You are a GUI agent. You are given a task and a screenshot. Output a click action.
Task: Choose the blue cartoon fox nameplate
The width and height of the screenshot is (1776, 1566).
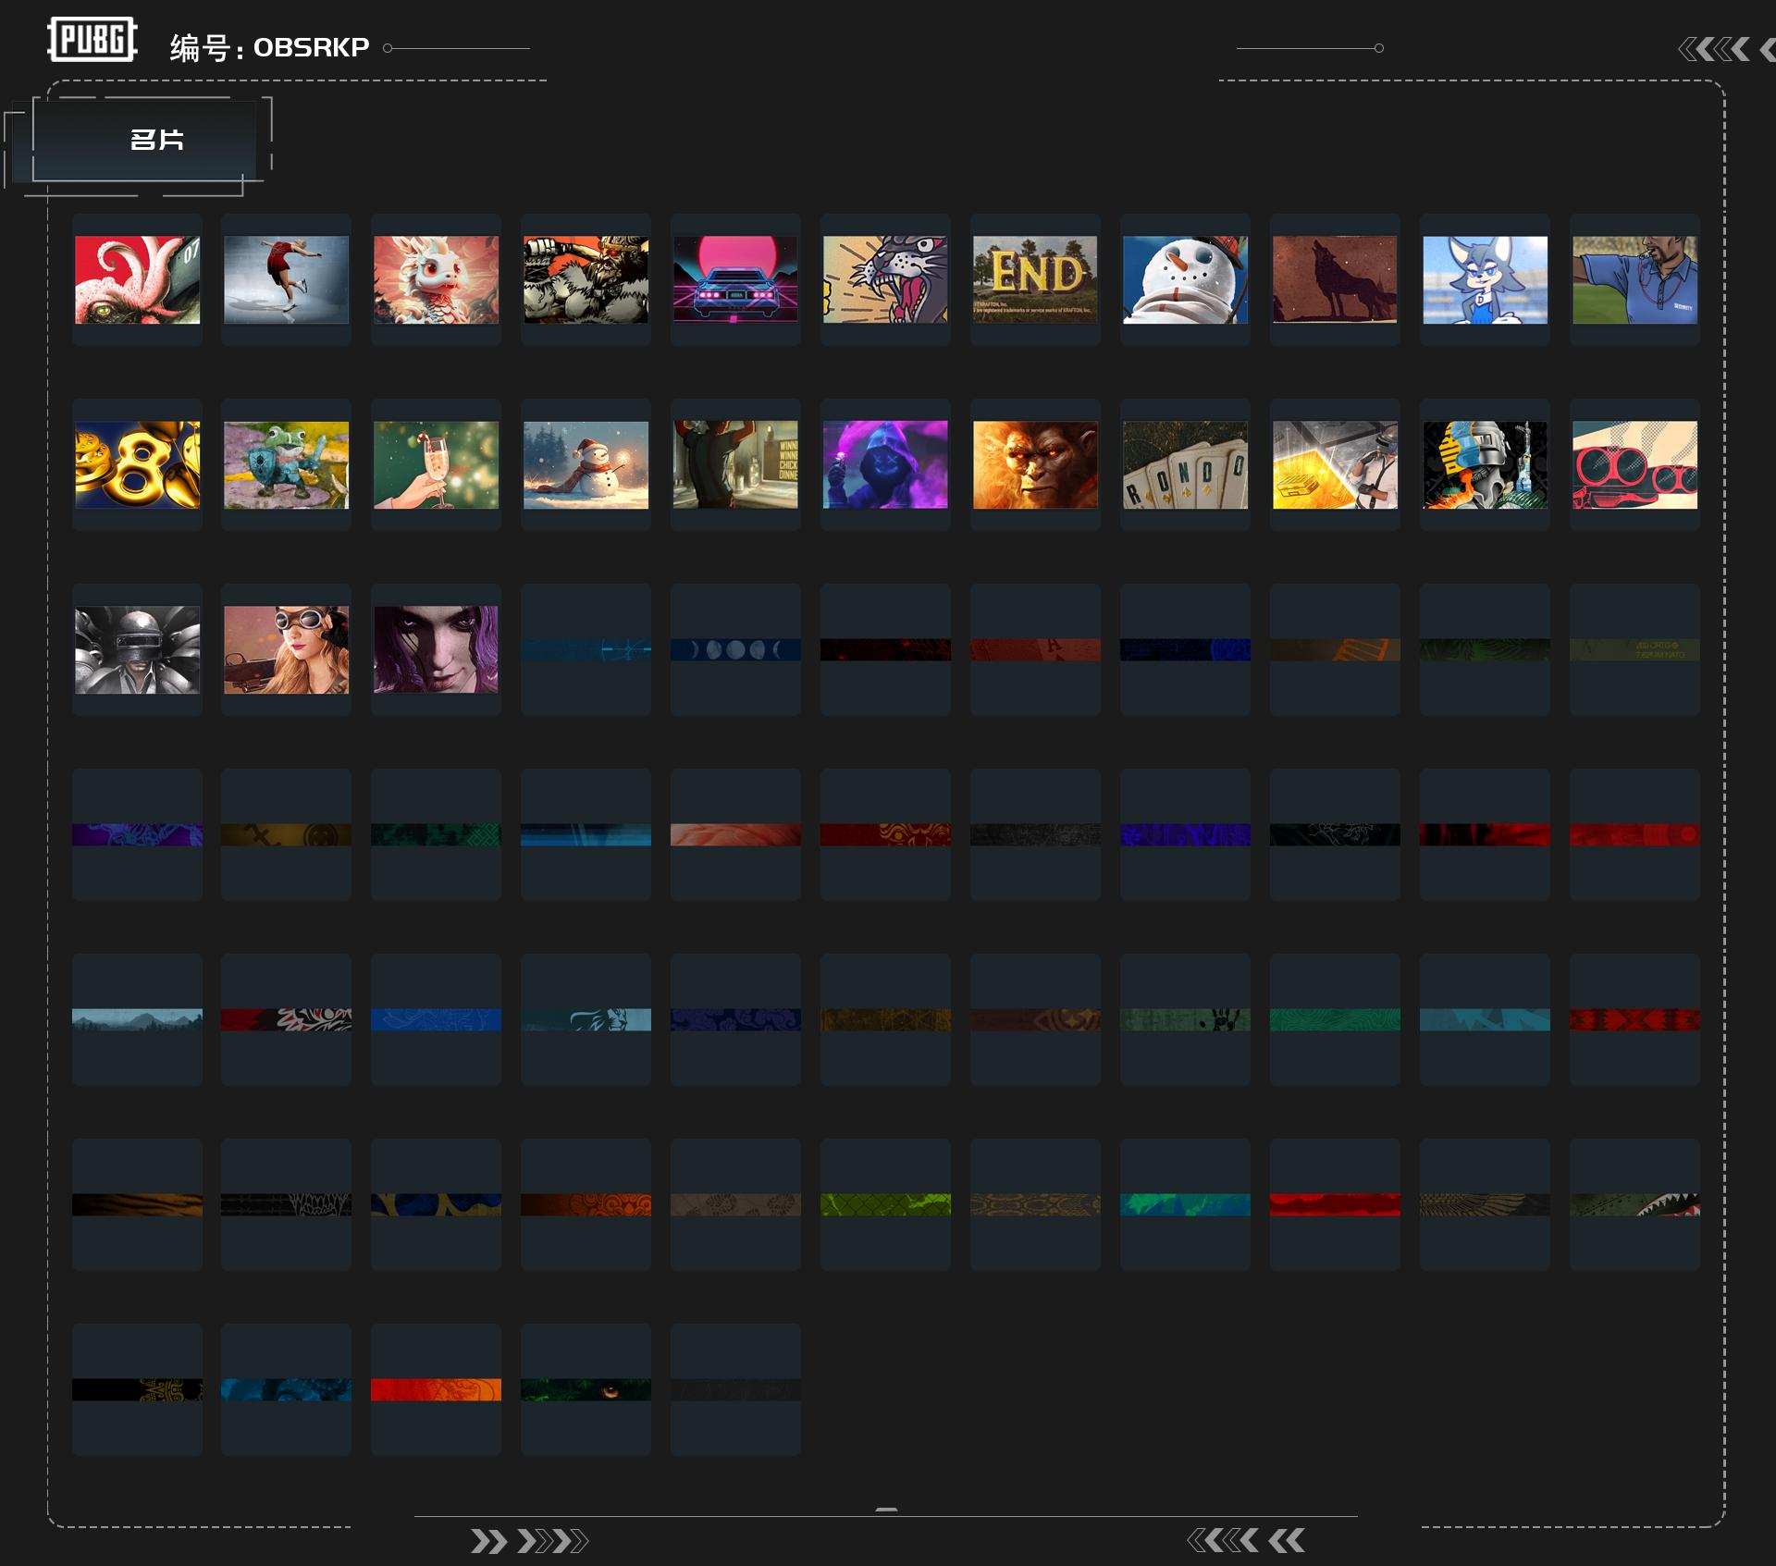pyautogui.click(x=1485, y=279)
